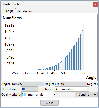Expand the Quality criteria dropdown arrow
This screenshot has height=108, width=99.
pos(54,95)
